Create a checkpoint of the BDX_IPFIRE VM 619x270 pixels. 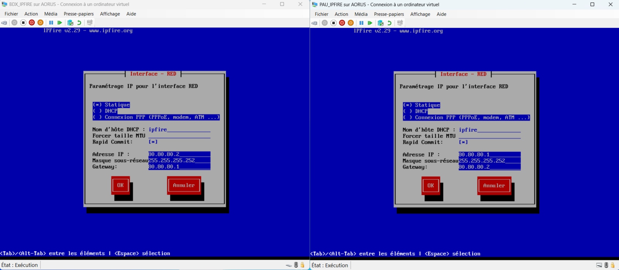70,23
